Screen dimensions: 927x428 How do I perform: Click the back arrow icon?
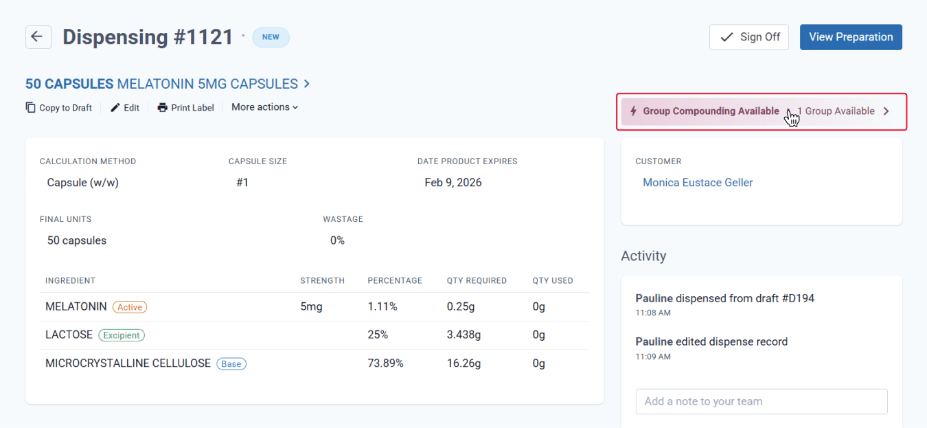point(38,37)
